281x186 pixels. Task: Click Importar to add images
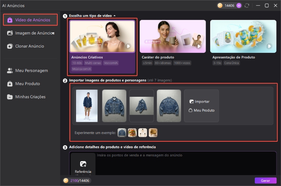click(199, 102)
